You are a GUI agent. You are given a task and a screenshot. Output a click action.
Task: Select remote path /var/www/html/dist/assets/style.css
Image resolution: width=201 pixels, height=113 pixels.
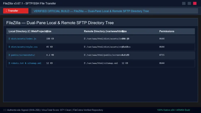click(x=109, y=47)
